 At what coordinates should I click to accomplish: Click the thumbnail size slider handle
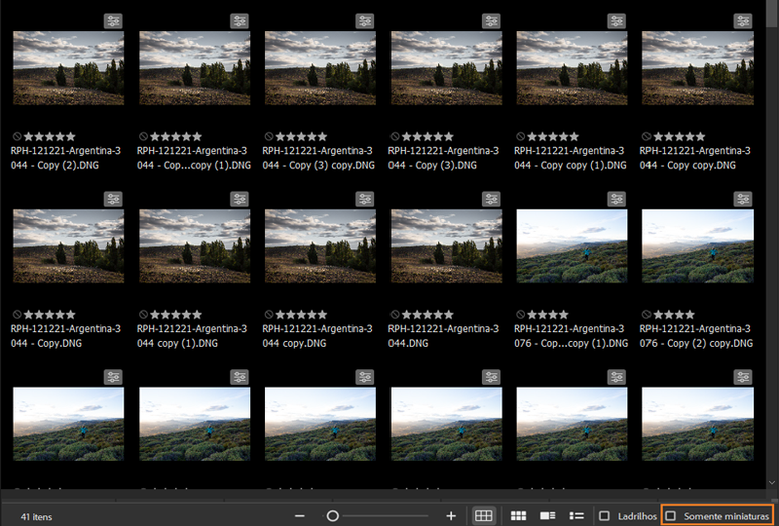click(333, 516)
